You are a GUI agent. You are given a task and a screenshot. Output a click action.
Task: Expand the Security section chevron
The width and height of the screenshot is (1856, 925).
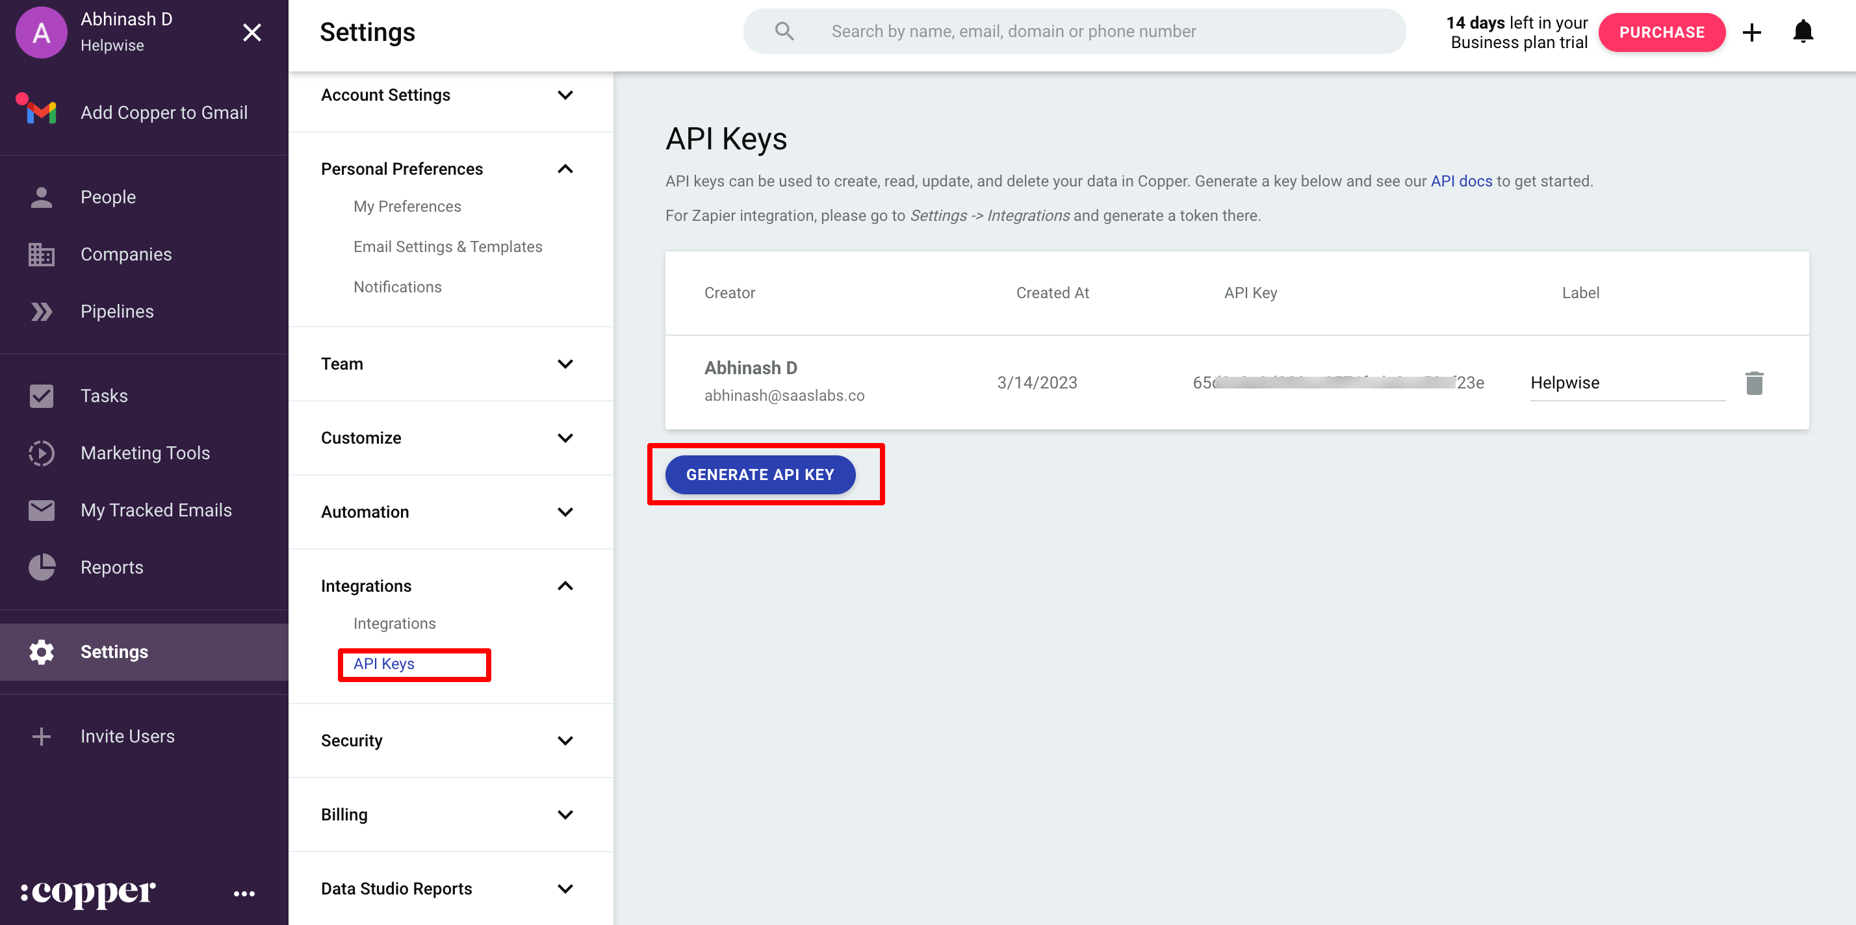565,741
